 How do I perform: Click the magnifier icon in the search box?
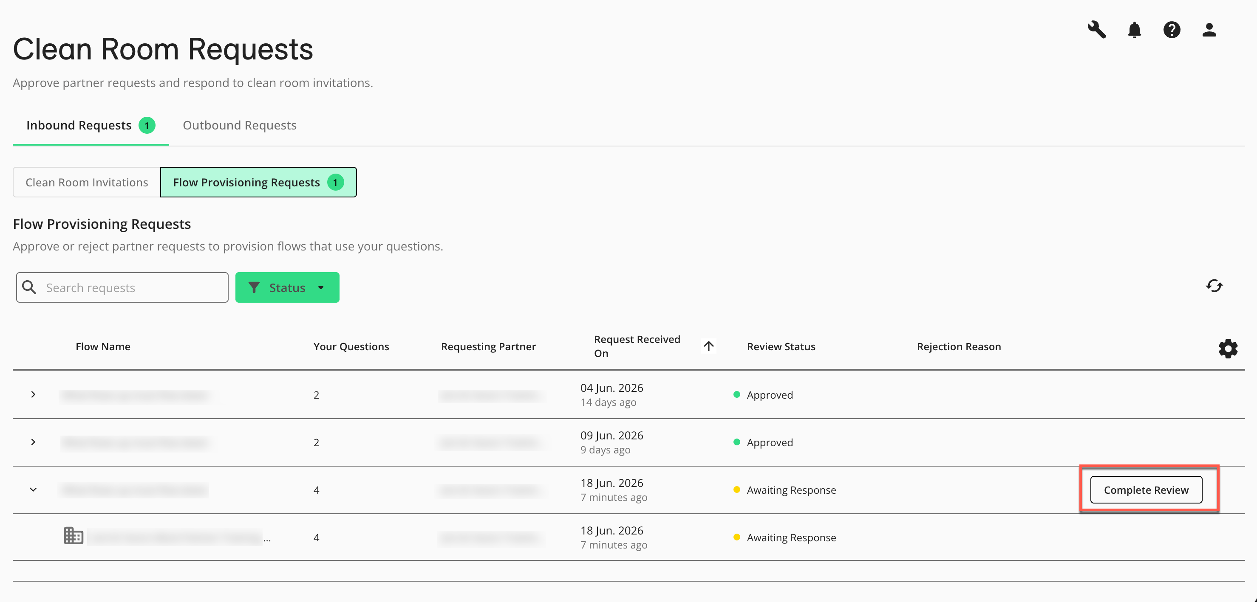click(x=29, y=287)
